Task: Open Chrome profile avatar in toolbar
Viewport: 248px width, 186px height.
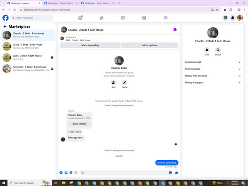Action: 239,10
